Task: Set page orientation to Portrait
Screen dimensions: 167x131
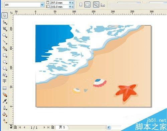Action: point(81,5)
